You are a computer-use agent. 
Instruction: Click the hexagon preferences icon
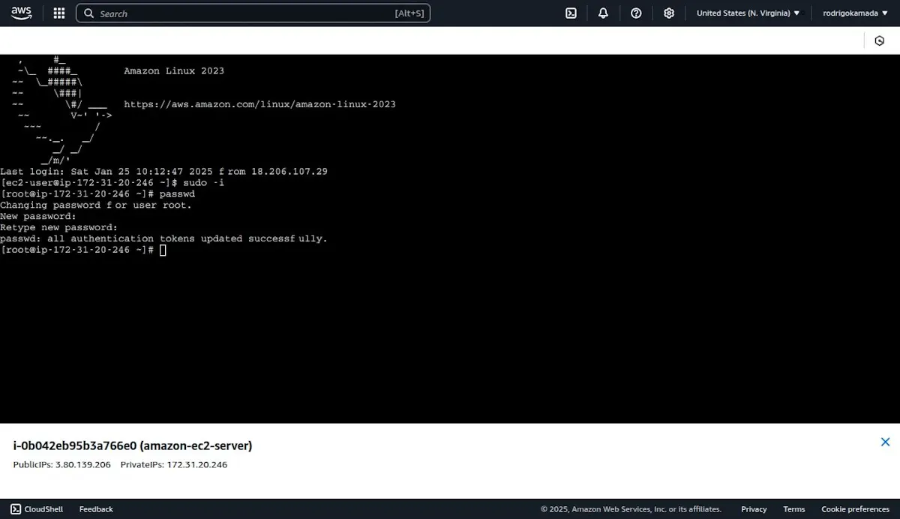tap(880, 40)
